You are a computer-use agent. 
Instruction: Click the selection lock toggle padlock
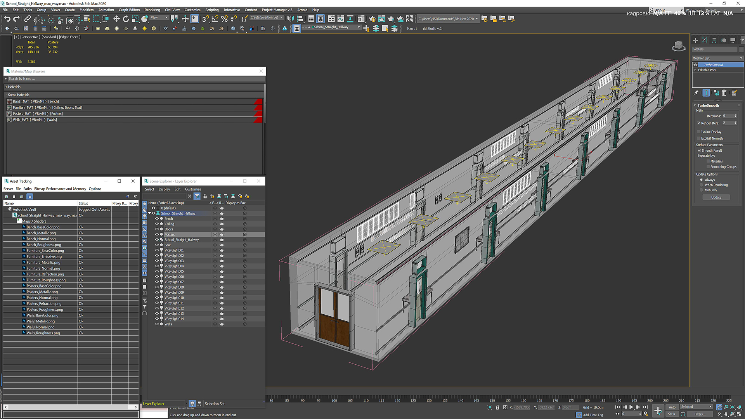pos(497,407)
